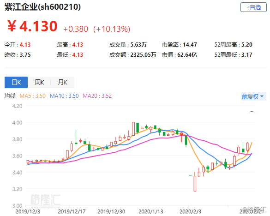Click the MA20 : 3.52 indicator label
This screenshot has width=270, height=216.
[x=97, y=96]
